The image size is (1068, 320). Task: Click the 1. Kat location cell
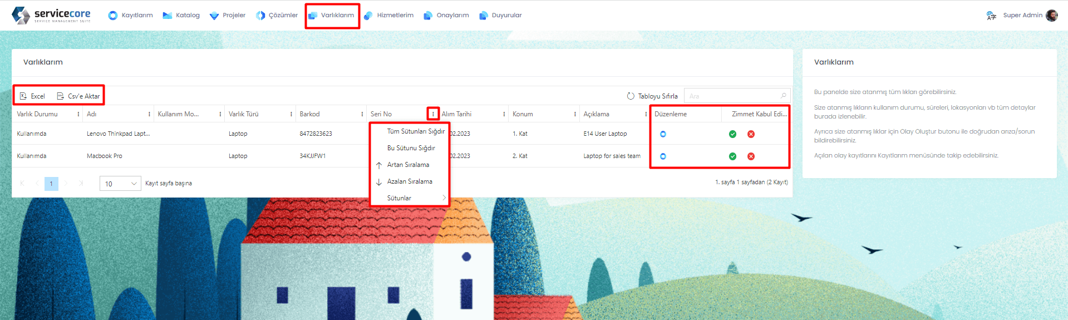pyautogui.click(x=520, y=134)
